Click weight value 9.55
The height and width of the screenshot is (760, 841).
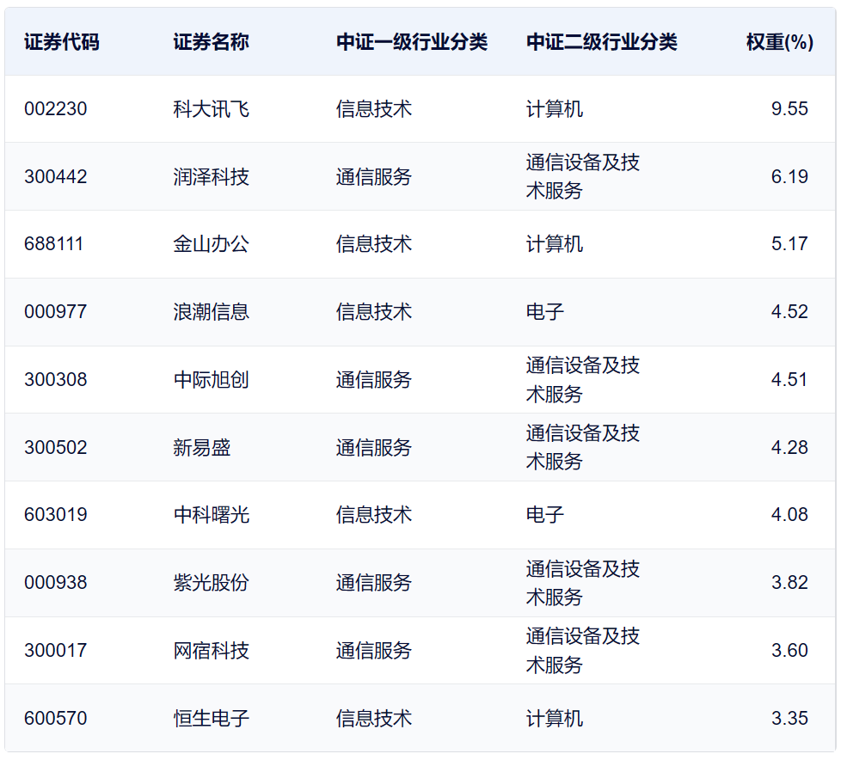[x=789, y=109]
